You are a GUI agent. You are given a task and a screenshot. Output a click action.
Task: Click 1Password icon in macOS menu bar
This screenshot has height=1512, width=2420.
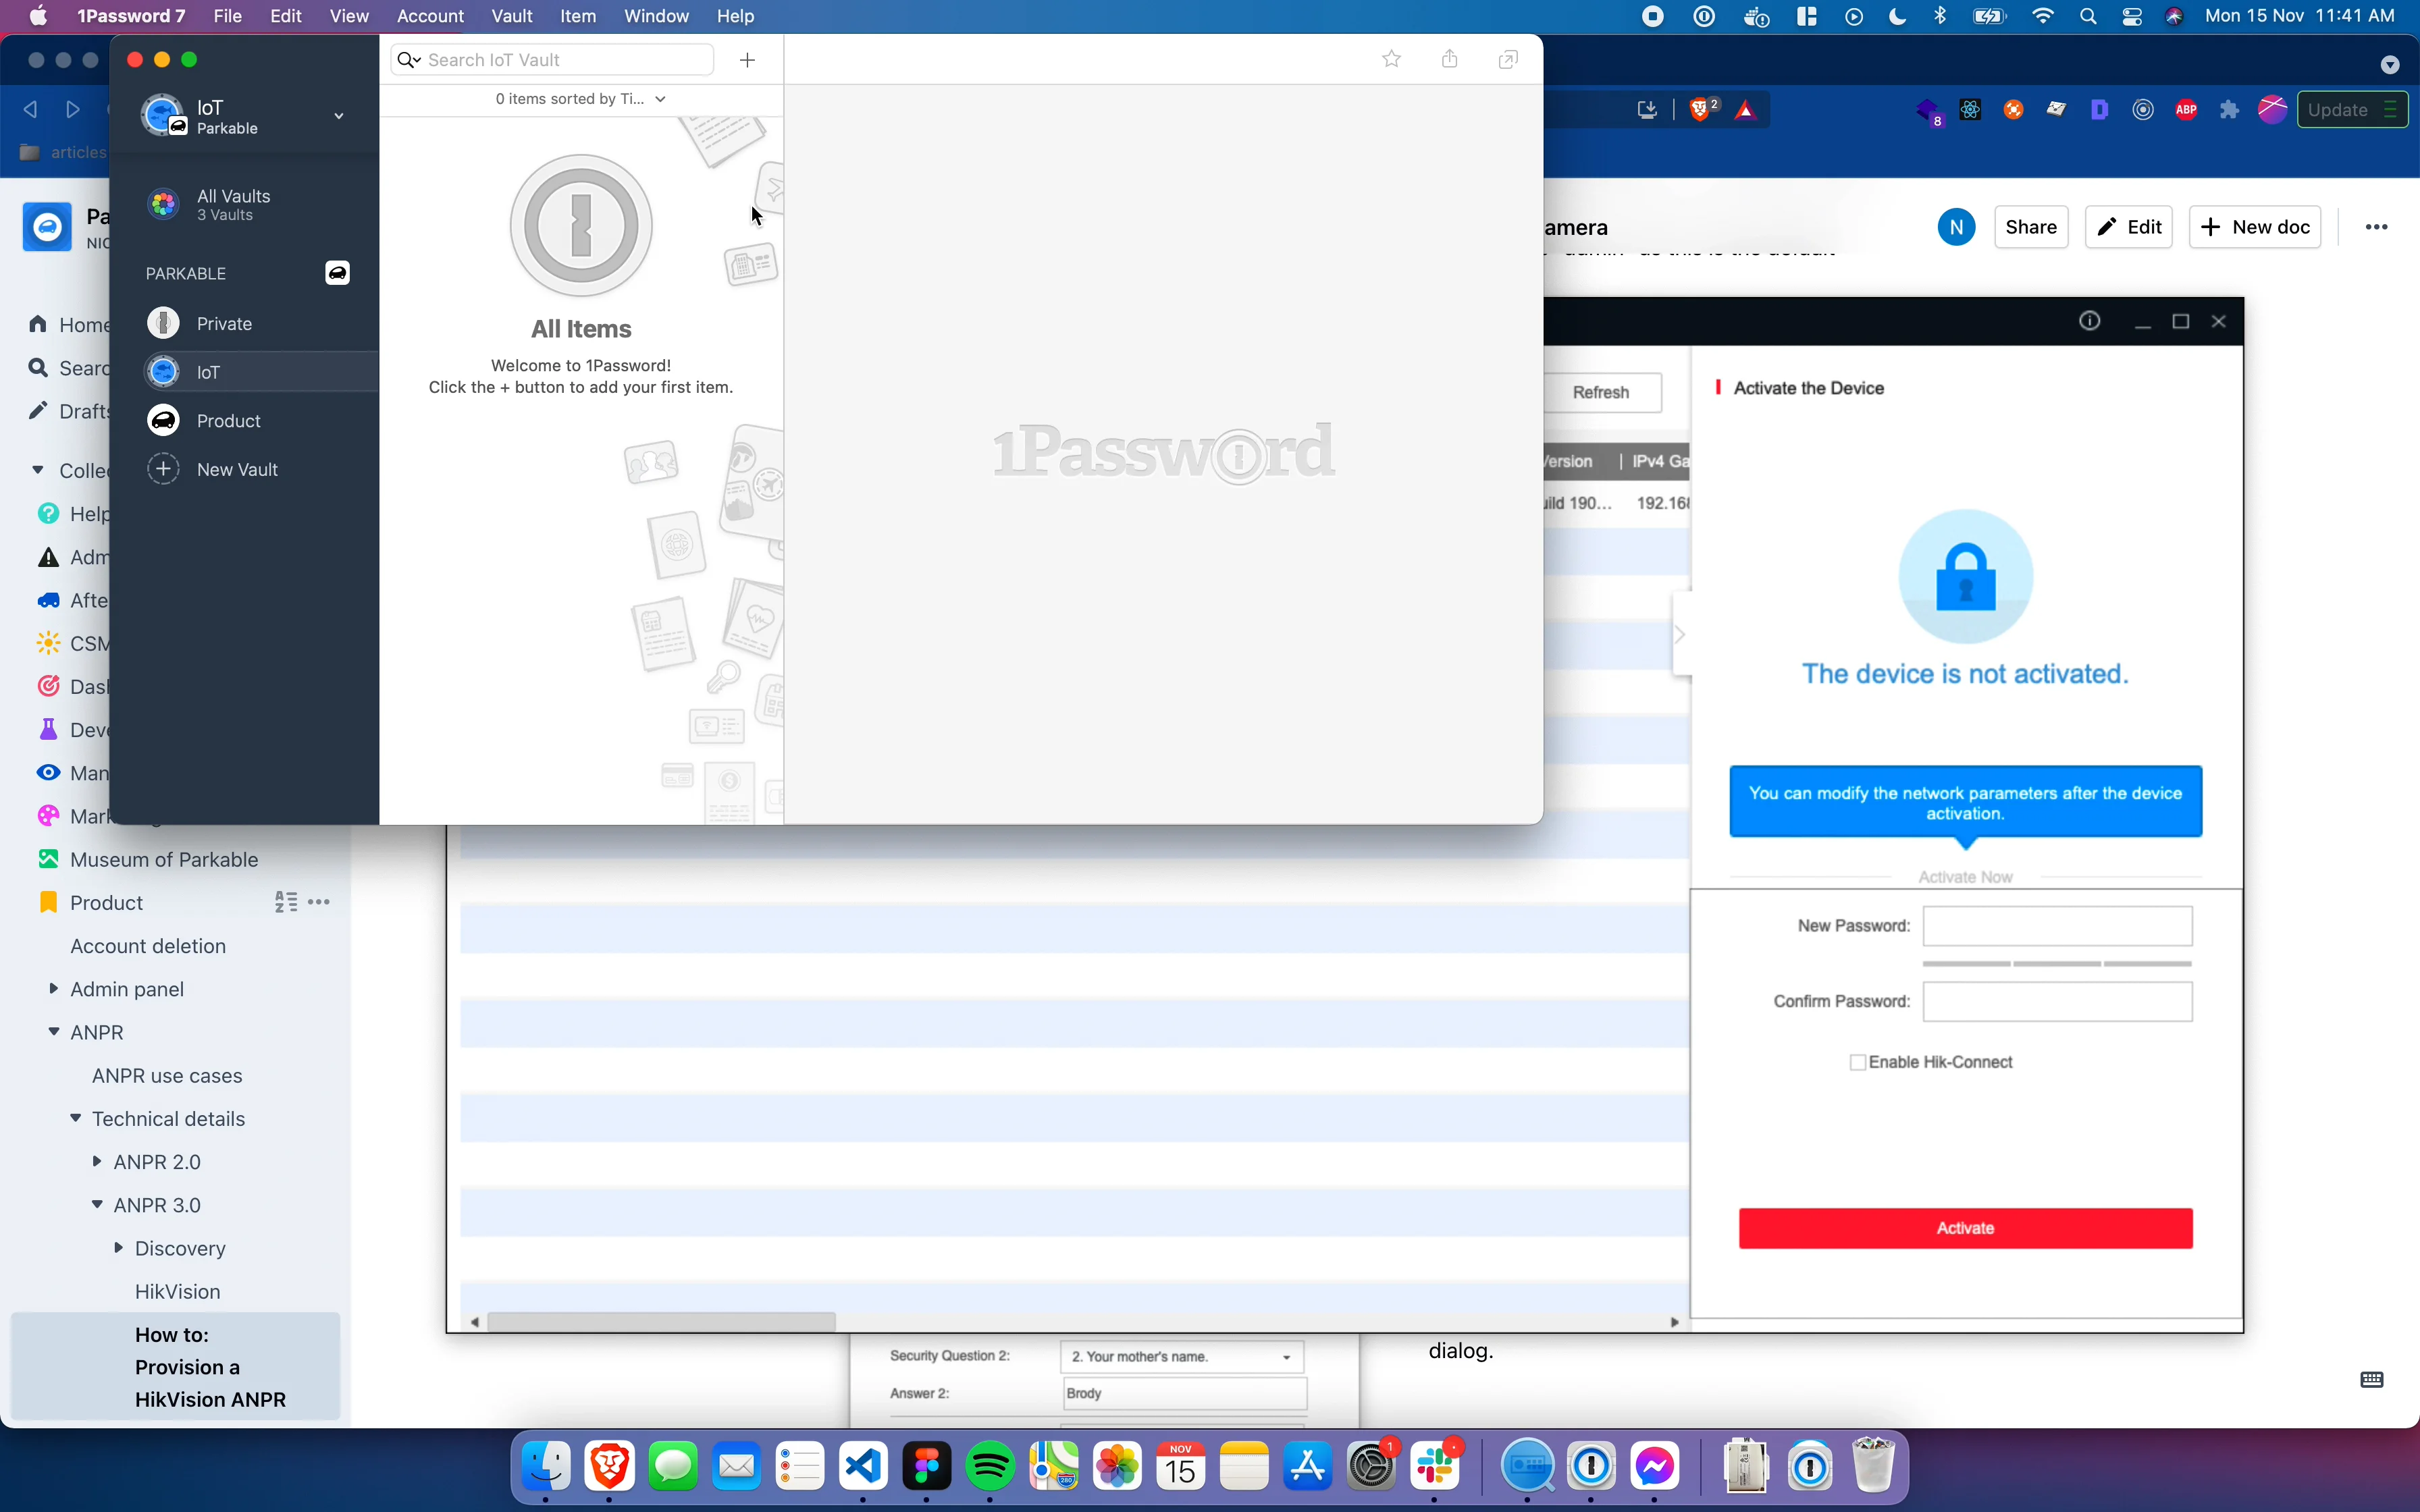coord(1704,16)
